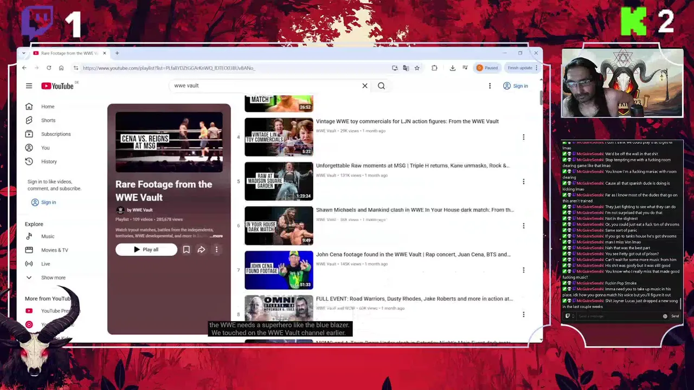Open playlist more-options three dots
Image resolution: width=694 pixels, height=390 pixels.
point(216,250)
